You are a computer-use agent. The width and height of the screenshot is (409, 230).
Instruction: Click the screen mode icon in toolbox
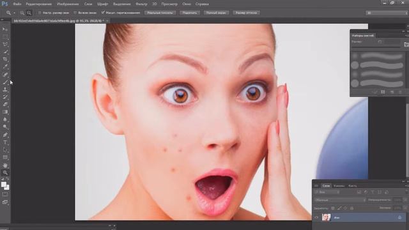coord(5,202)
